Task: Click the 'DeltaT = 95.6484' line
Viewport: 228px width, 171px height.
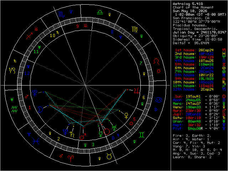Action: click(191, 43)
